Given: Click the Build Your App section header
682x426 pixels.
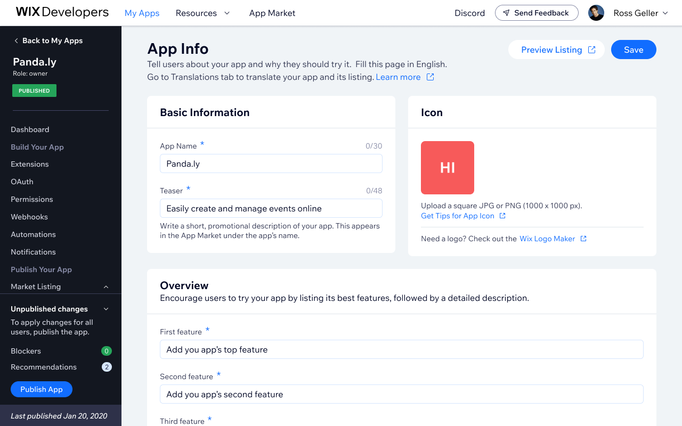Looking at the screenshot, I should pyautogui.click(x=37, y=147).
